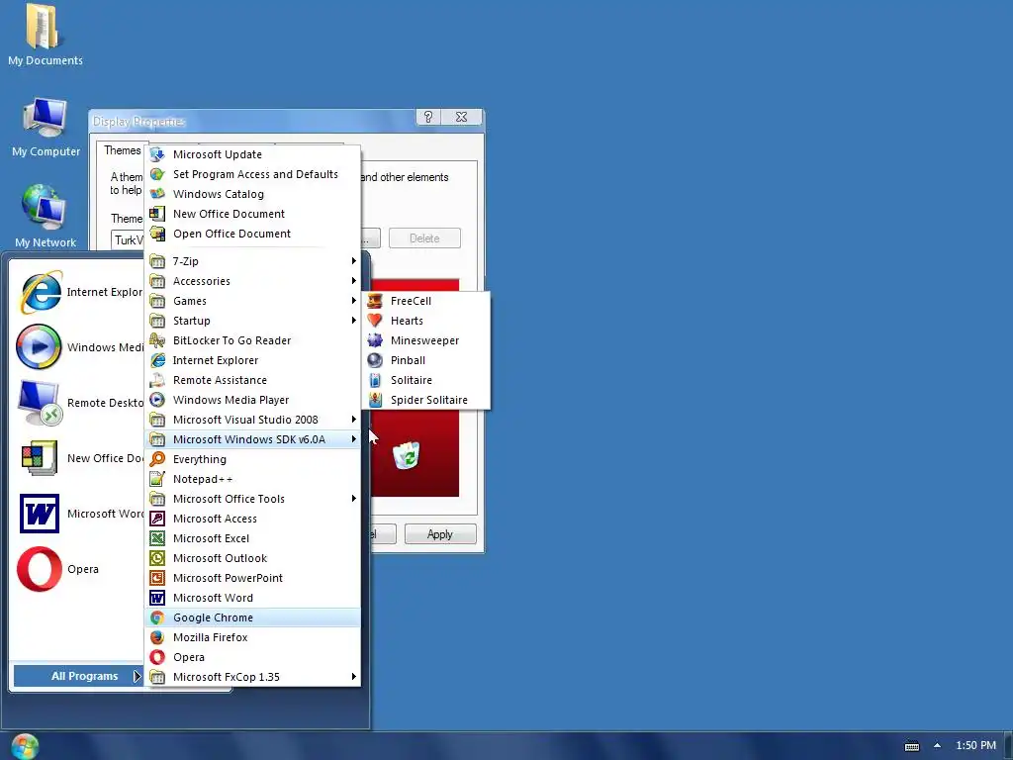Open My Documents desktop icon
The height and width of the screenshot is (760, 1013).
tap(46, 36)
